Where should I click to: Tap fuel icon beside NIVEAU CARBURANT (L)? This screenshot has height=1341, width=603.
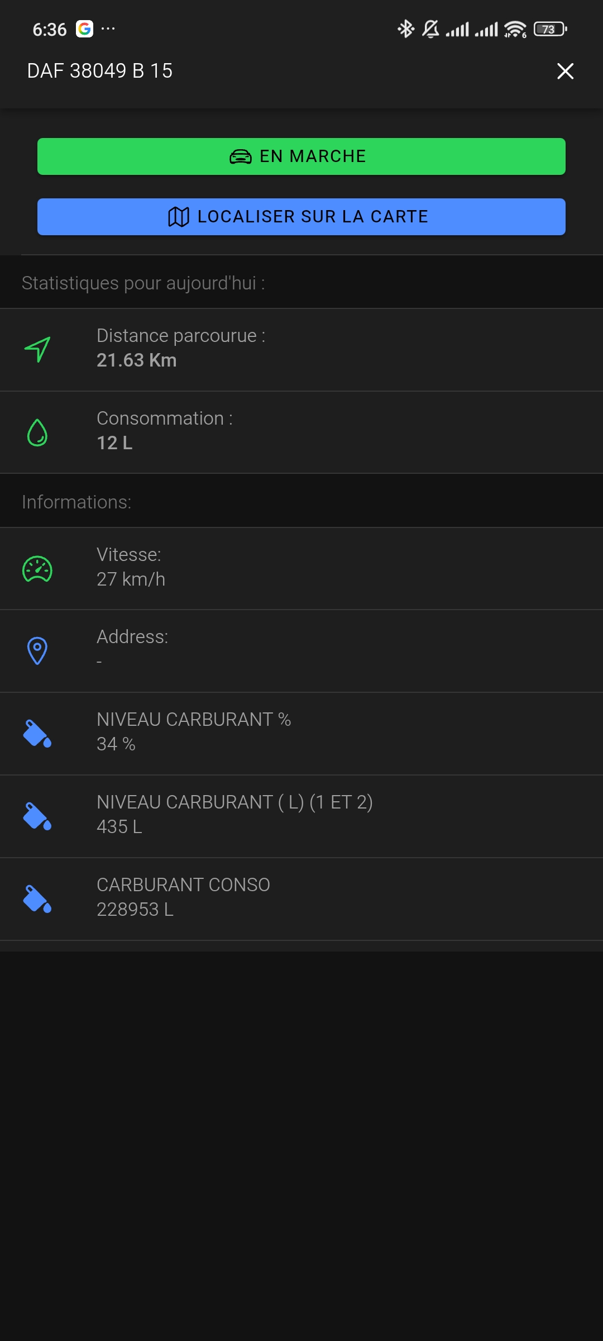tap(37, 816)
